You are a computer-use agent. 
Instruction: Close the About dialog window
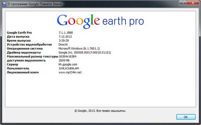click(193, 3)
